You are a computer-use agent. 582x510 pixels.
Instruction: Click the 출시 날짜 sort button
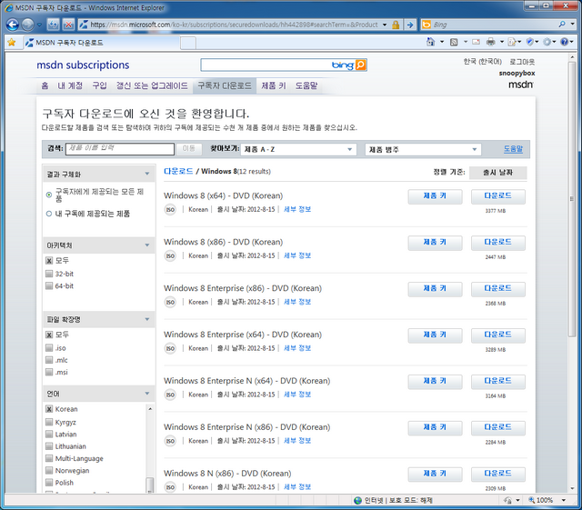pos(497,173)
